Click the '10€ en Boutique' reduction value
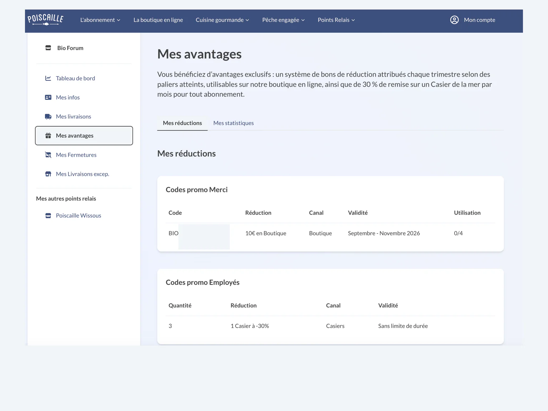548x411 pixels. [266, 233]
